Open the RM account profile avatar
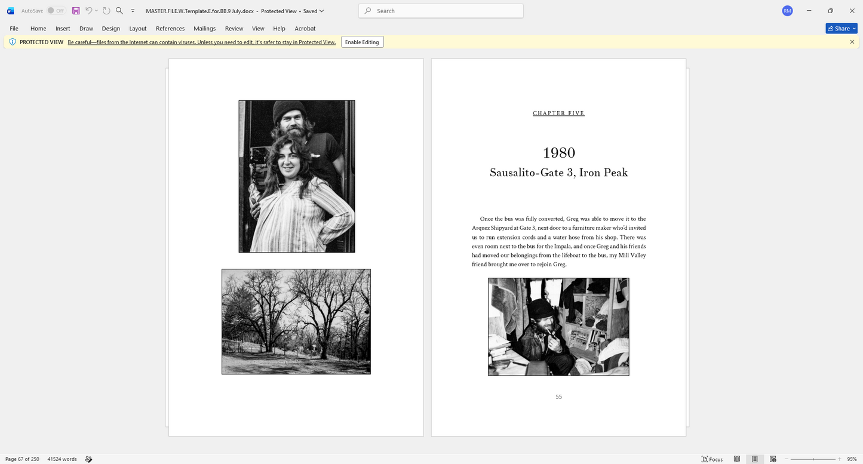863x464 pixels. tap(787, 11)
